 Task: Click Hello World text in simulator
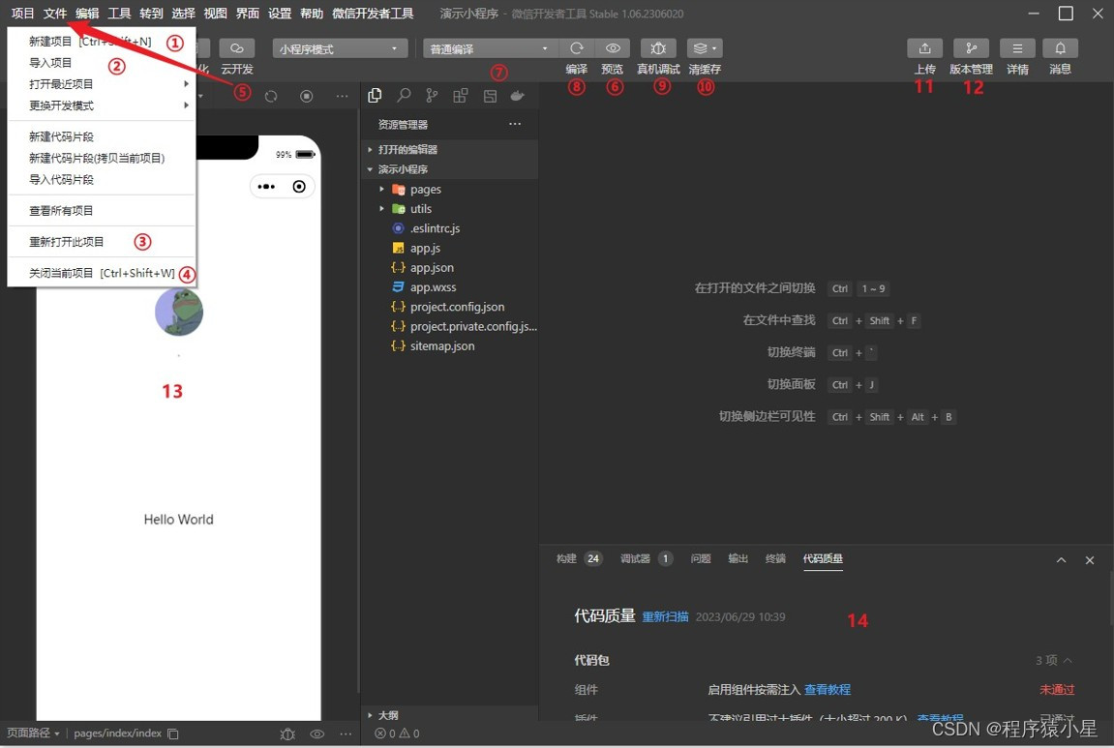point(178,520)
